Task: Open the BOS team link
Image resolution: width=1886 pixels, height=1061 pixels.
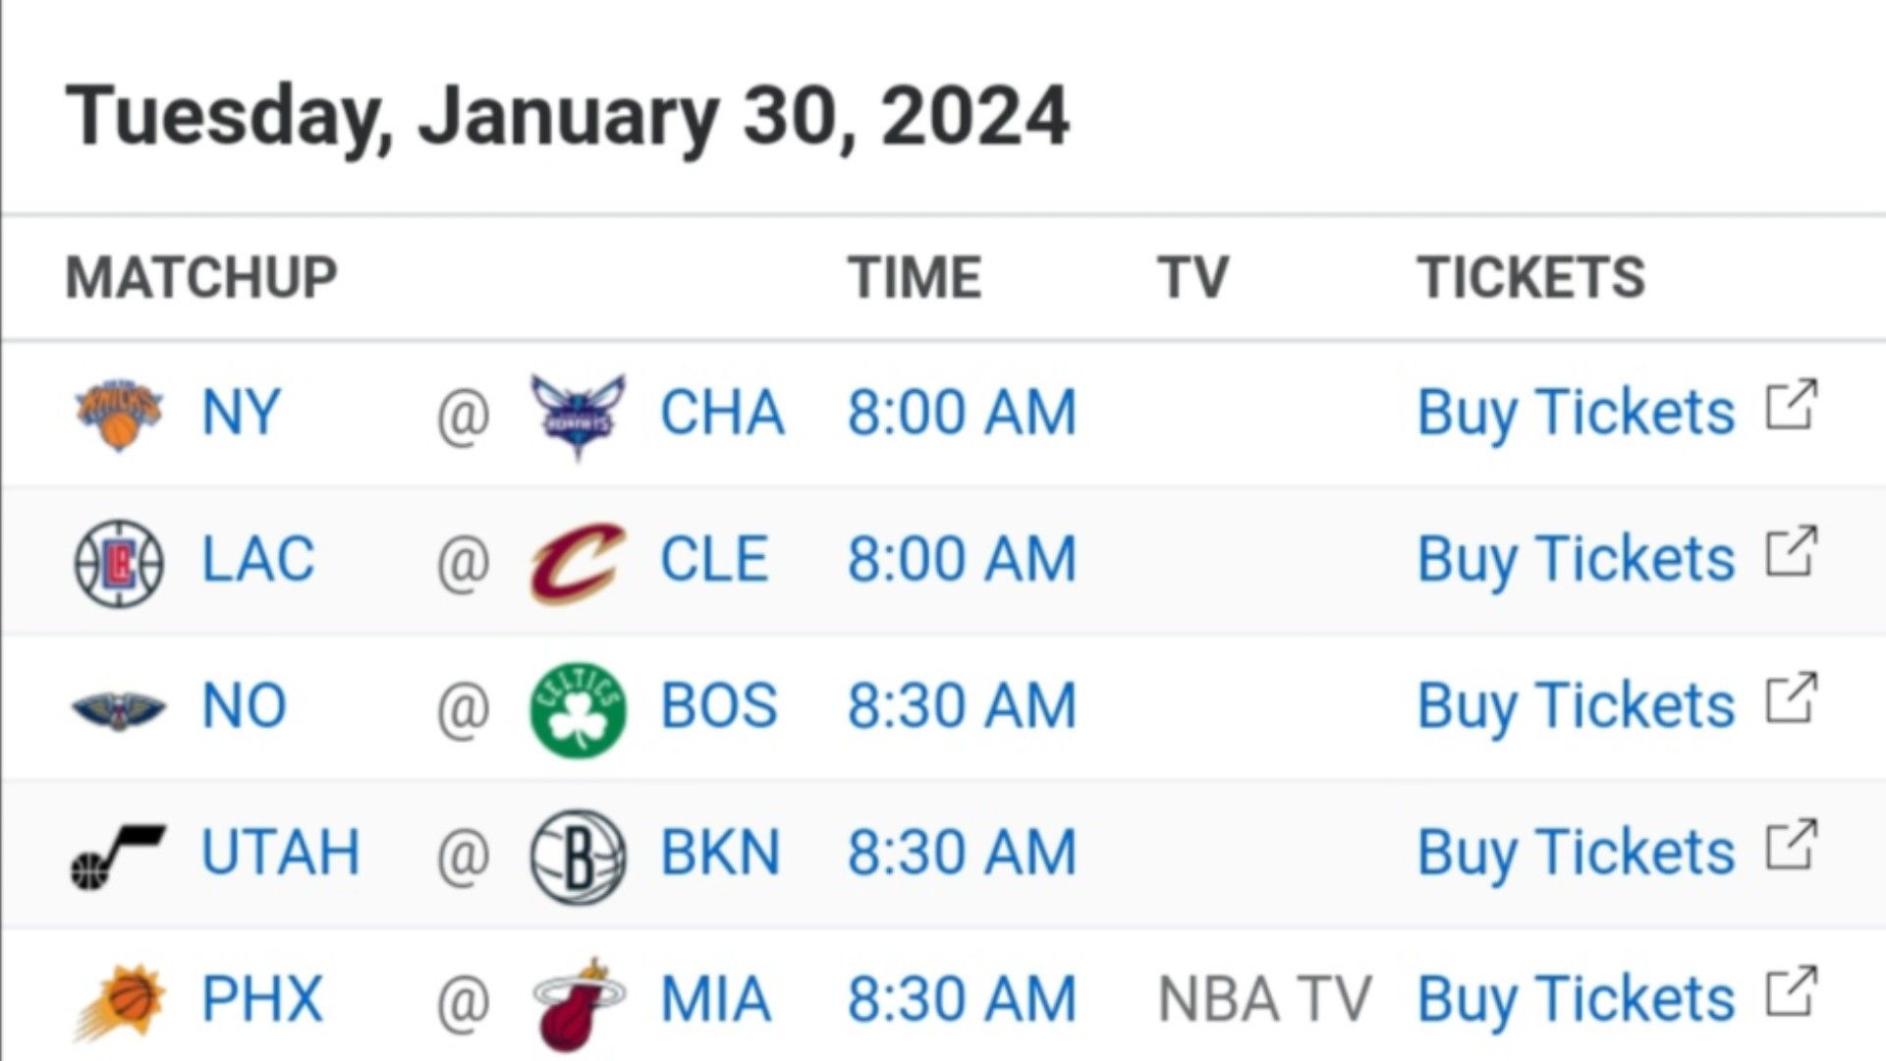Action: 719,706
